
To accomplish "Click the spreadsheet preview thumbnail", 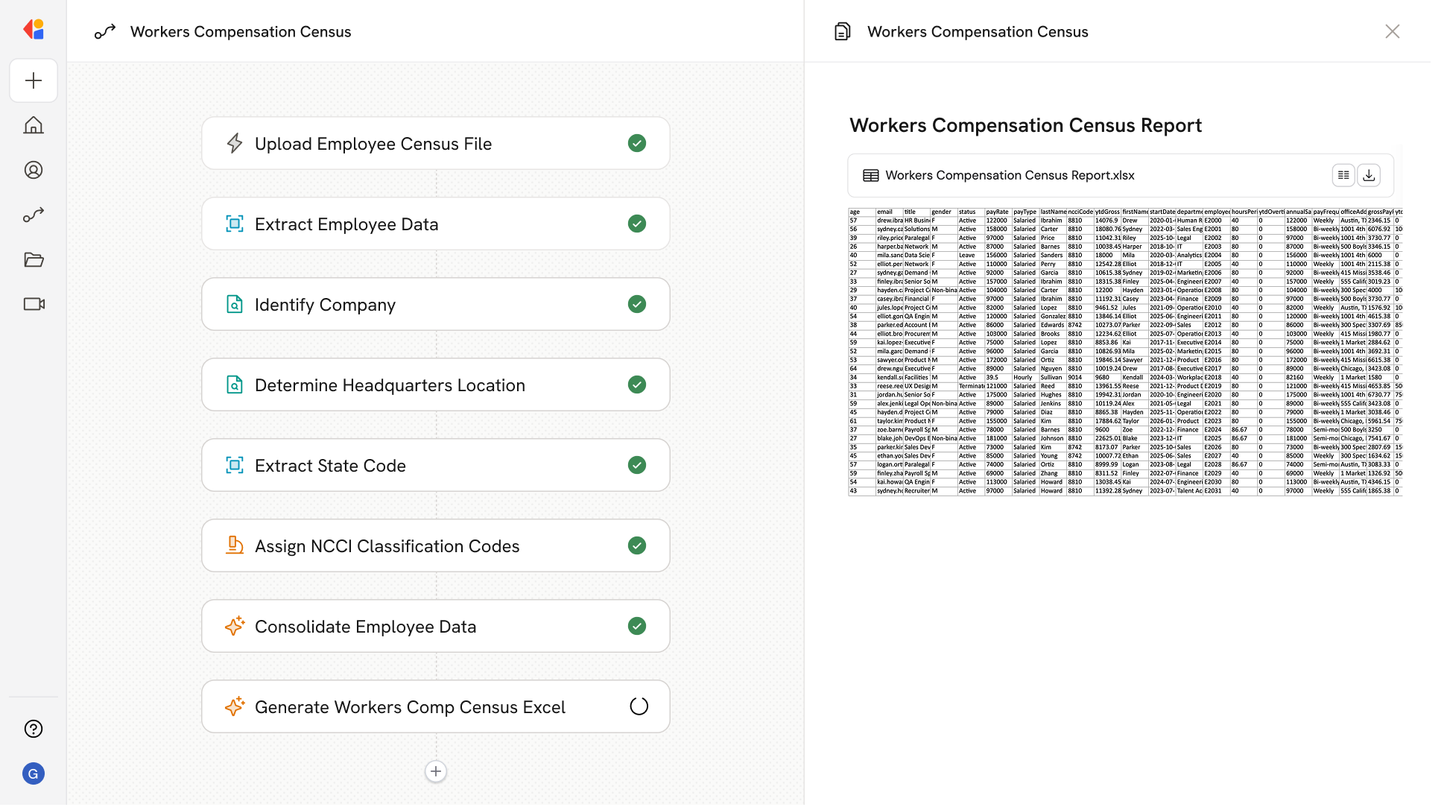I will pos(1125,352).
